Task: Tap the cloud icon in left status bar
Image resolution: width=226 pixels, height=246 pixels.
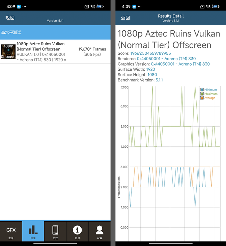Action: click(19, 6)
